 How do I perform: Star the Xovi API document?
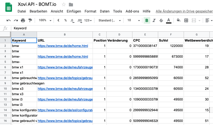(64, 5)
